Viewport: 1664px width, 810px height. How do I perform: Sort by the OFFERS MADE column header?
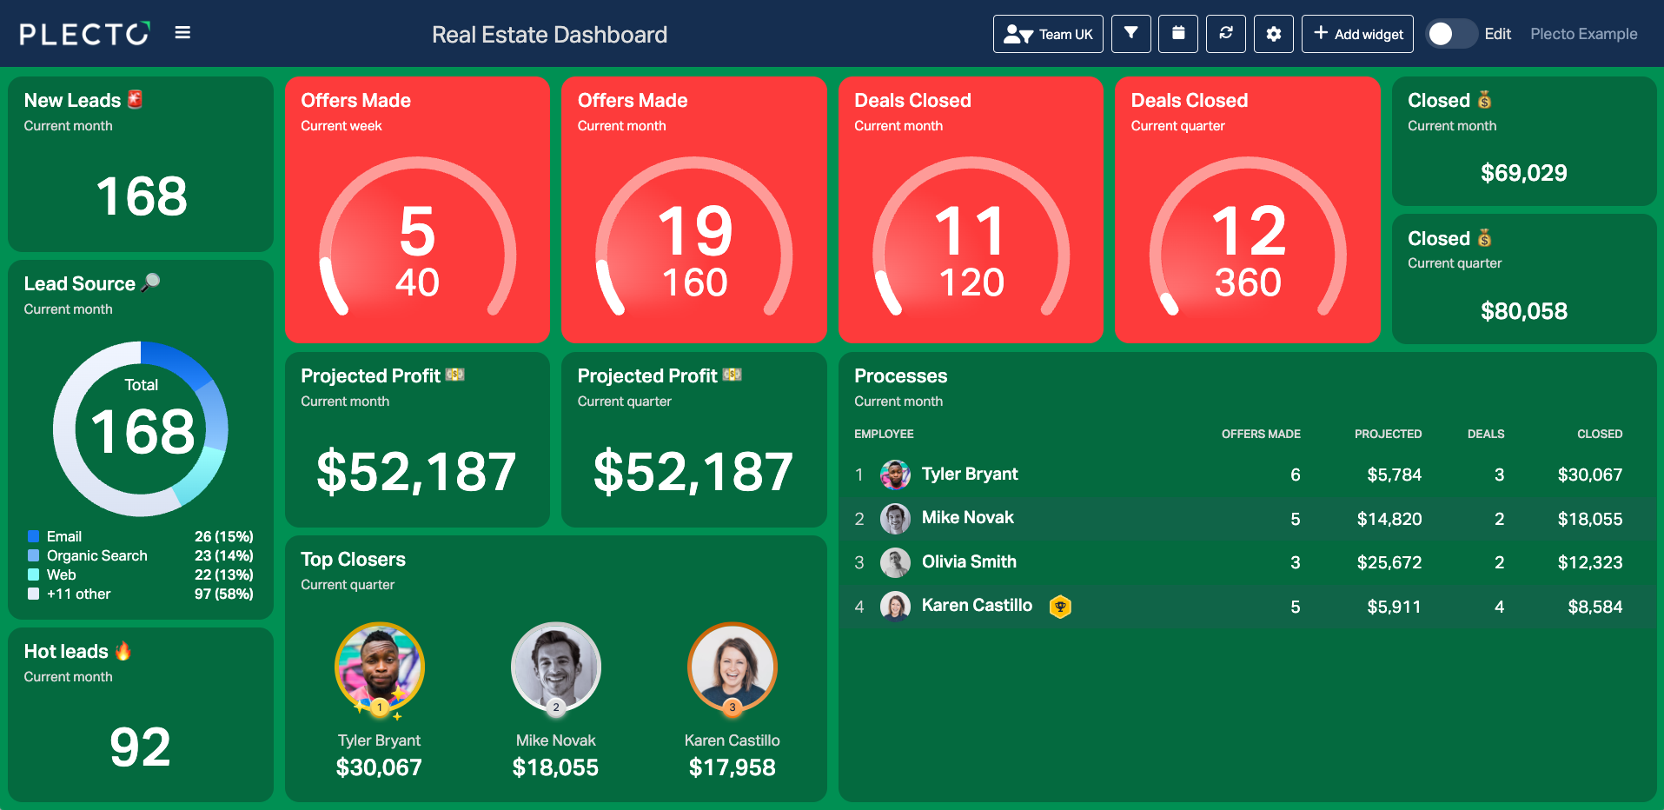(x=1261, y=434)
